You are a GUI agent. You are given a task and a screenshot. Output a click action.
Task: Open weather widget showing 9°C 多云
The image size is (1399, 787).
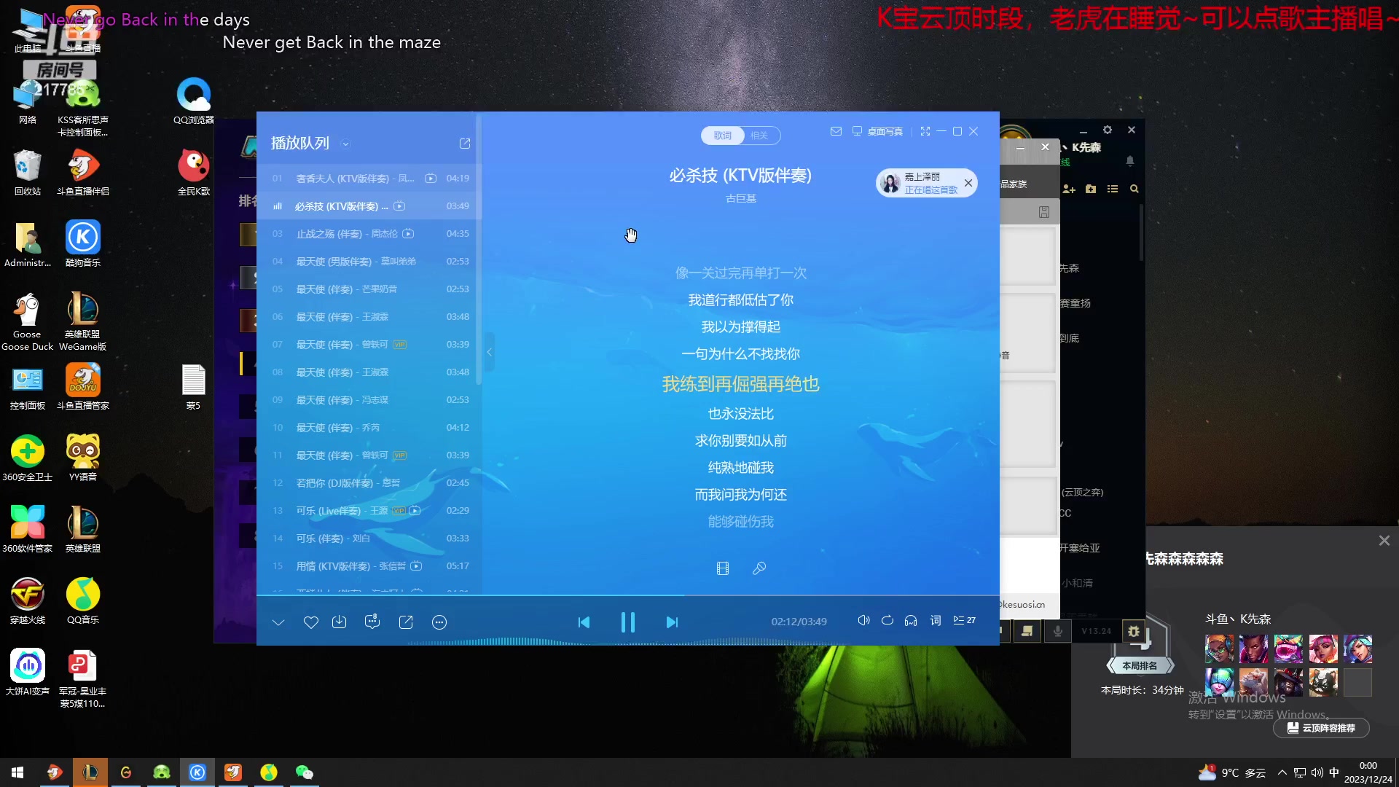point(1233,772)
